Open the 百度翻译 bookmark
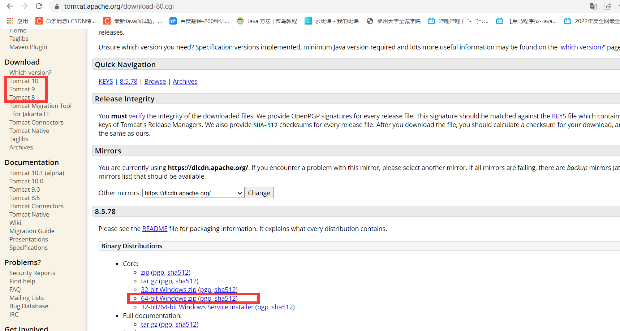The width and height of the screenshot is (620, 331). click(x=199, y=21)
